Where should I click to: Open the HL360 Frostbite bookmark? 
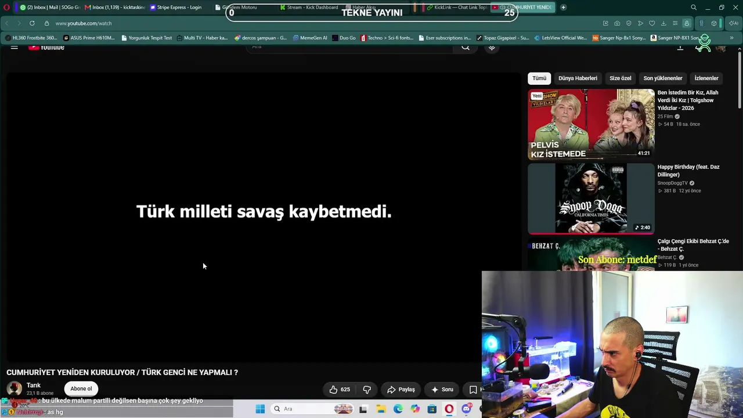click(x=31, y=38)
